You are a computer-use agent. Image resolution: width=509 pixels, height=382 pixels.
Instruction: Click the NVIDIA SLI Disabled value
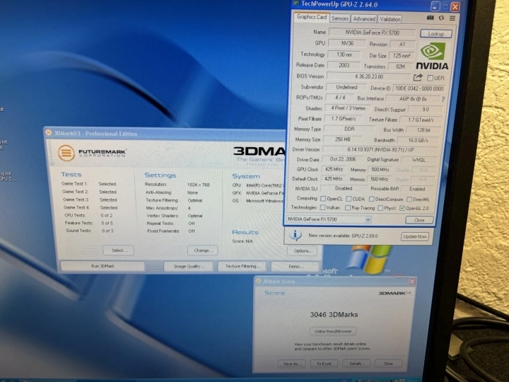coord(344,188)
